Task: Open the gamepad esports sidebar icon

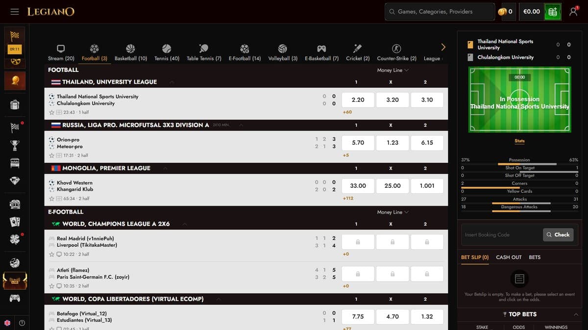Action: (x=15, y=298)
